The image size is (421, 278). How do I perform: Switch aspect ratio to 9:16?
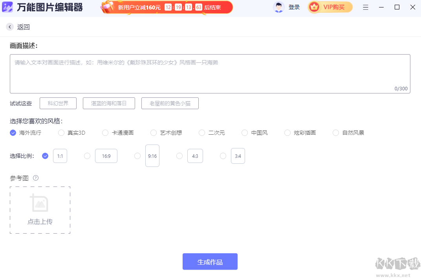[x=152, y=155]
